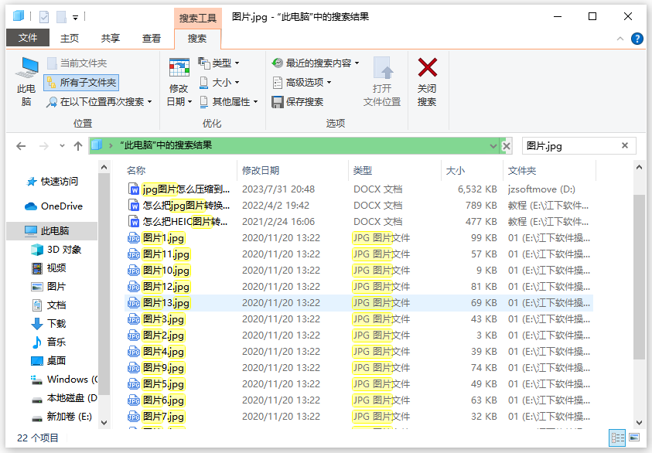Viewport: 652px width, 453px height.
Task: Click the back navigation arrow
Action: pyautogui.click(x=21, y=146)
